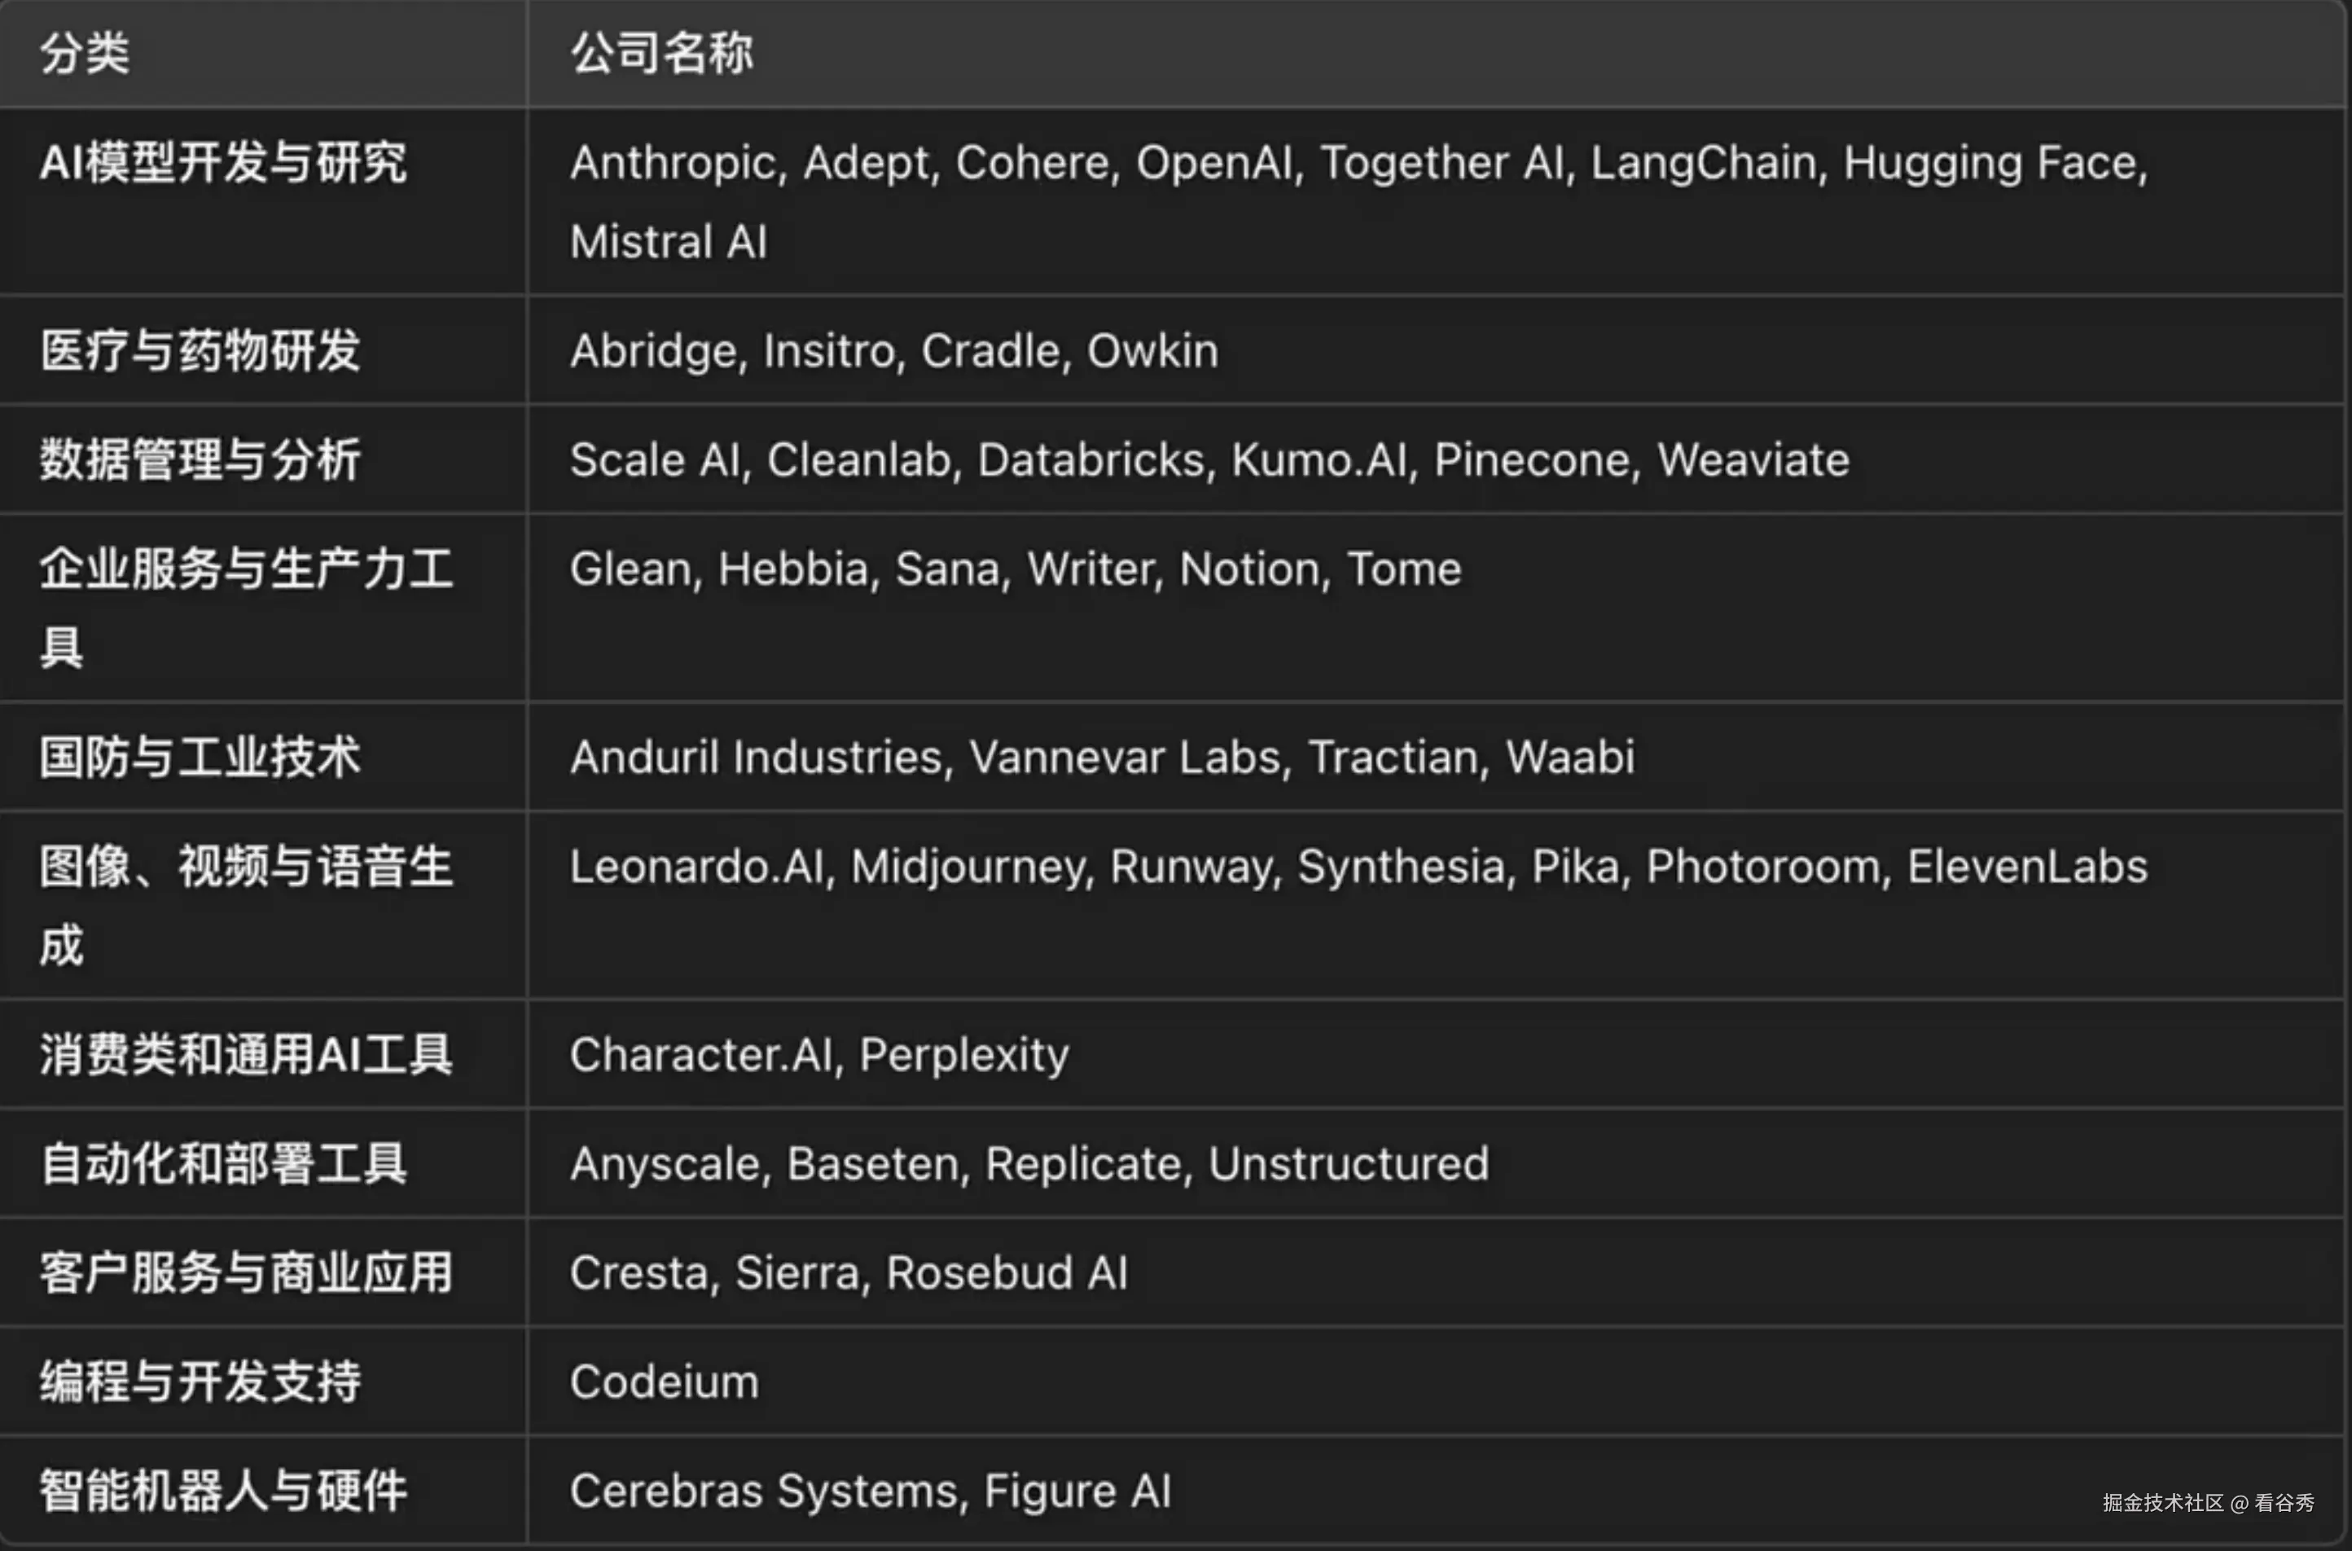Click the Leonardo.AI, Midjourney, Runway cell
Screen dimensions: 2352x1551
[1437, 905]
